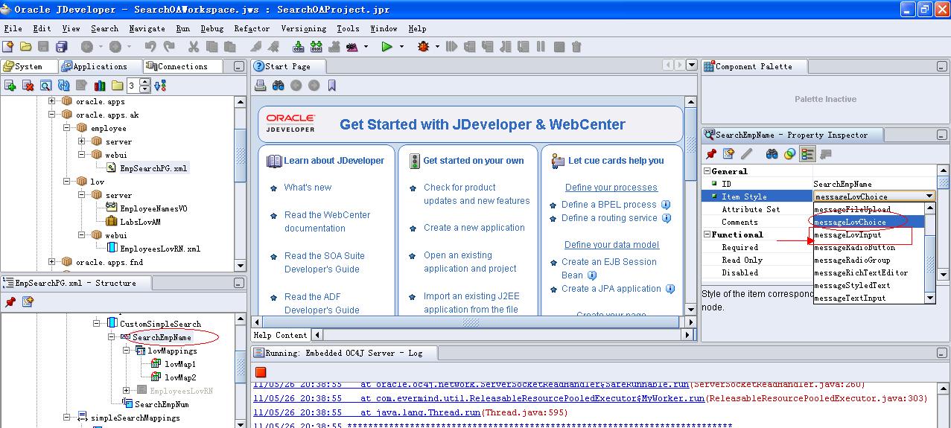Viewport: 951px width, 428px height.
Task: Toggle Categories view in Property Inspector toolbar
Action: pyautogui.click(x=807, y=154)
